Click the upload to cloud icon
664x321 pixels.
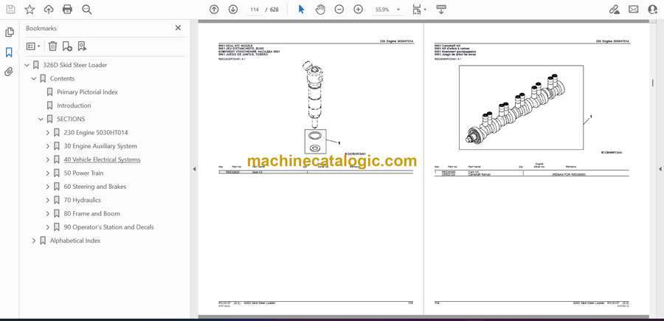[x=49, y=10]
